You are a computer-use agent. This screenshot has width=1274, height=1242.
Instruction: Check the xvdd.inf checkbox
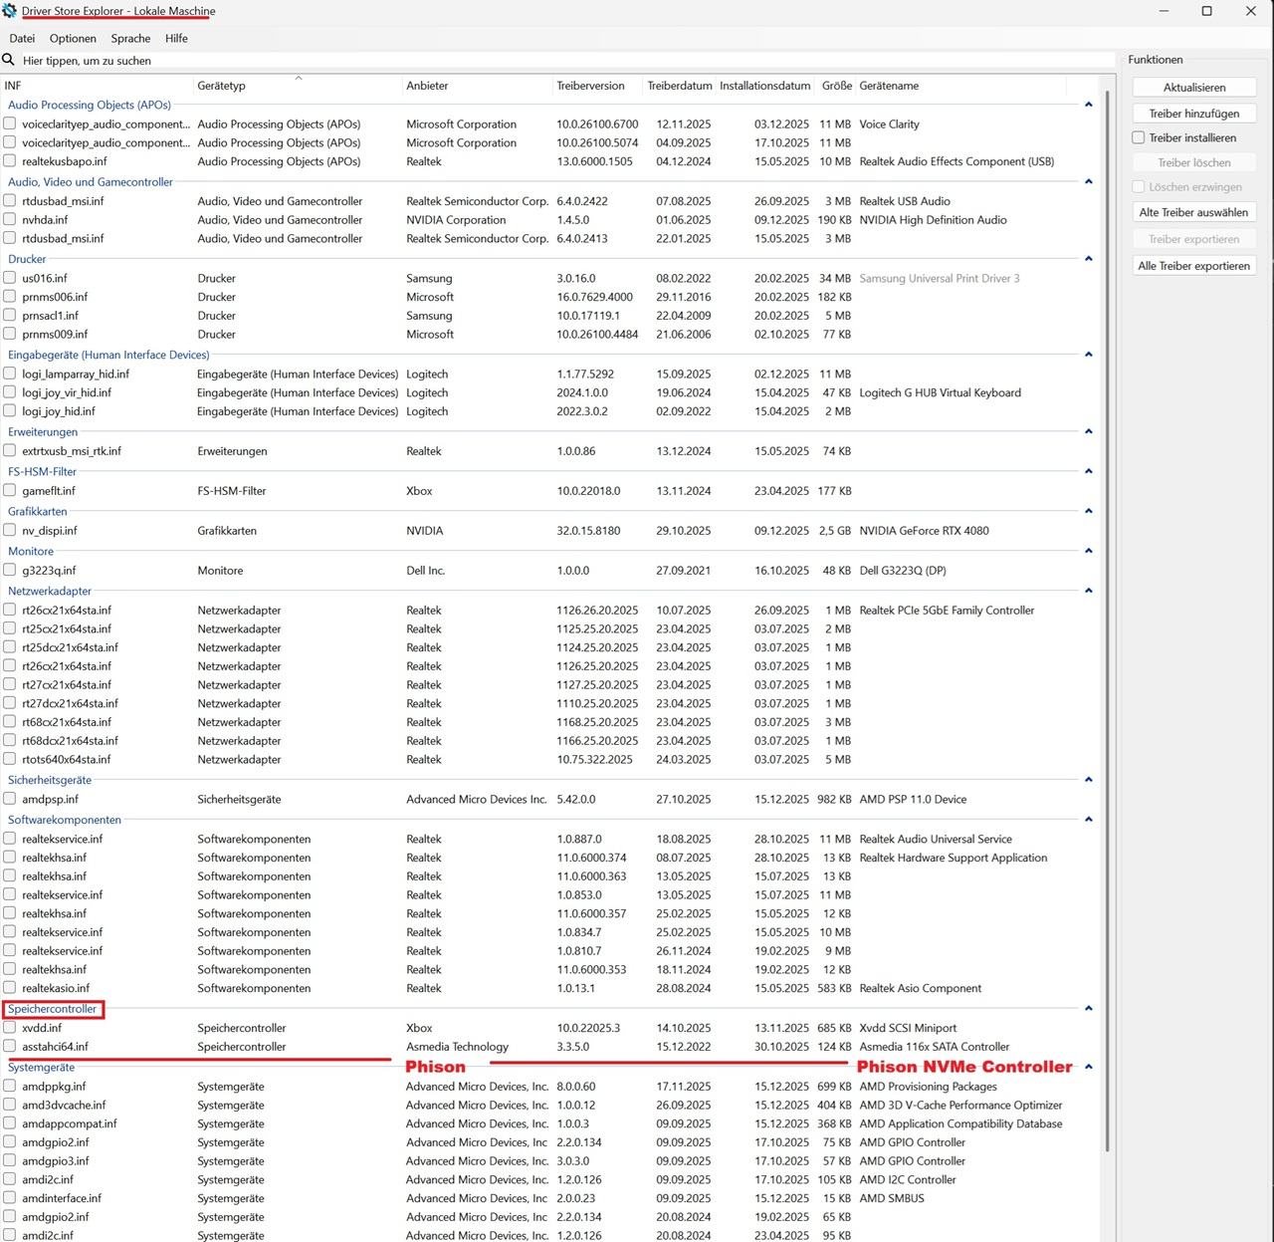(x=9, y=1028)
